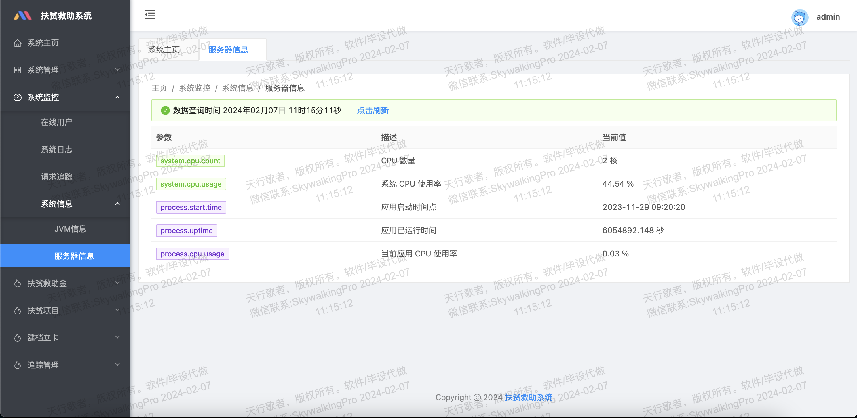Click the grid icon beside 系统管理
This screenshot has height=418, width=857.
tap(18, 70)
